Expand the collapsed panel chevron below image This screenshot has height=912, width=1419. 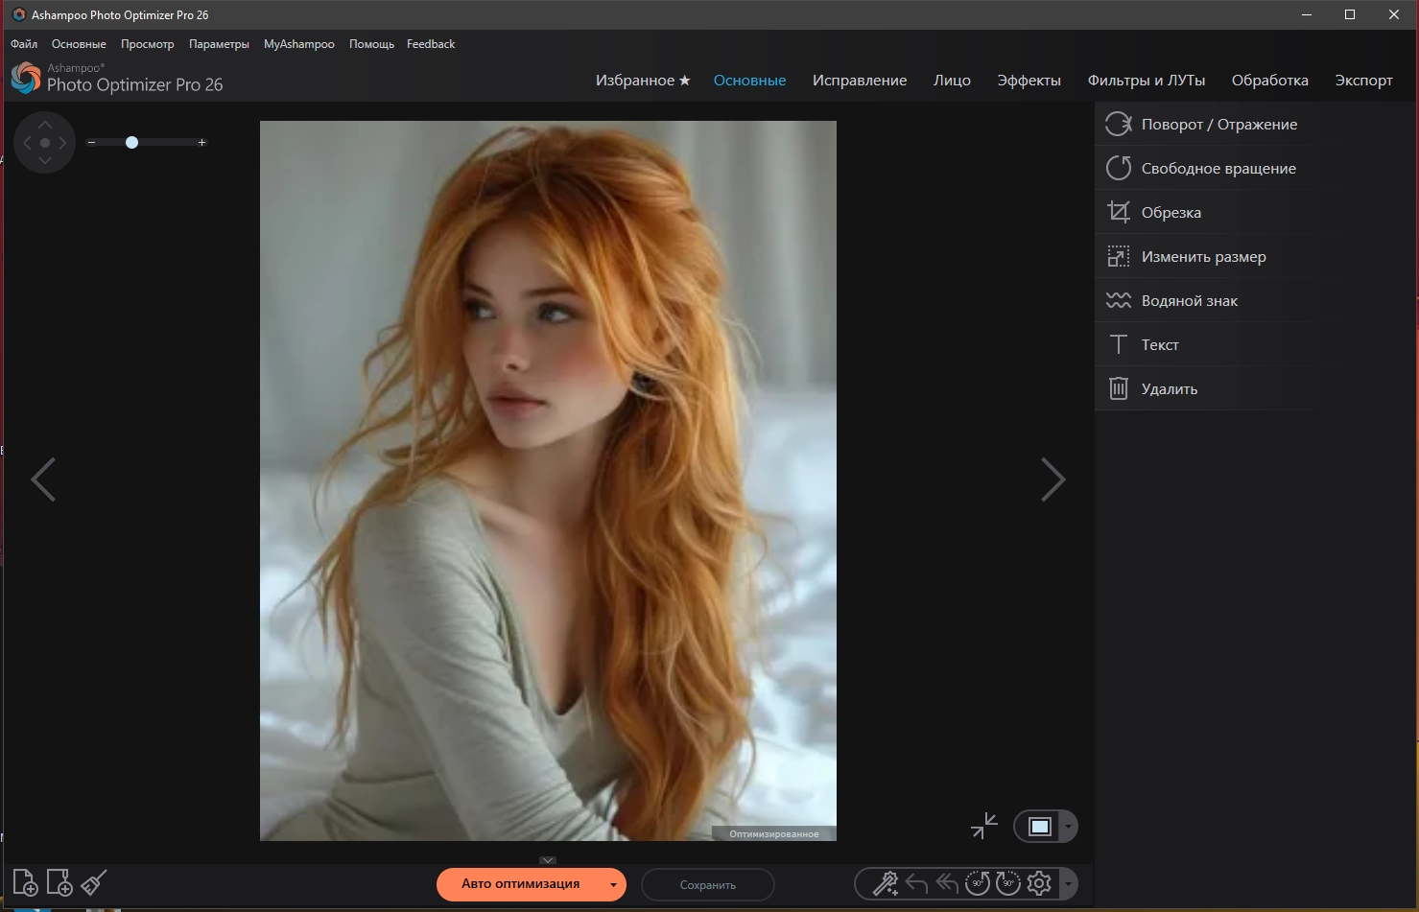point(548,860)
